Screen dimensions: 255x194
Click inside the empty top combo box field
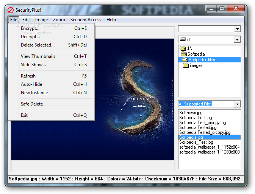(x=207, y=29)
